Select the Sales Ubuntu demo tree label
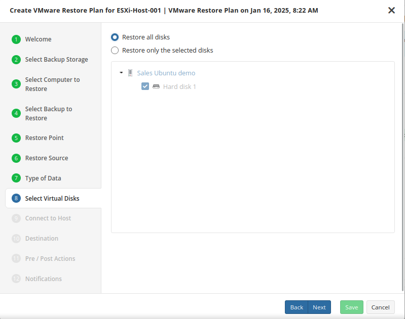The width and height of the screenshot is (405, 319). coord(166,73)
